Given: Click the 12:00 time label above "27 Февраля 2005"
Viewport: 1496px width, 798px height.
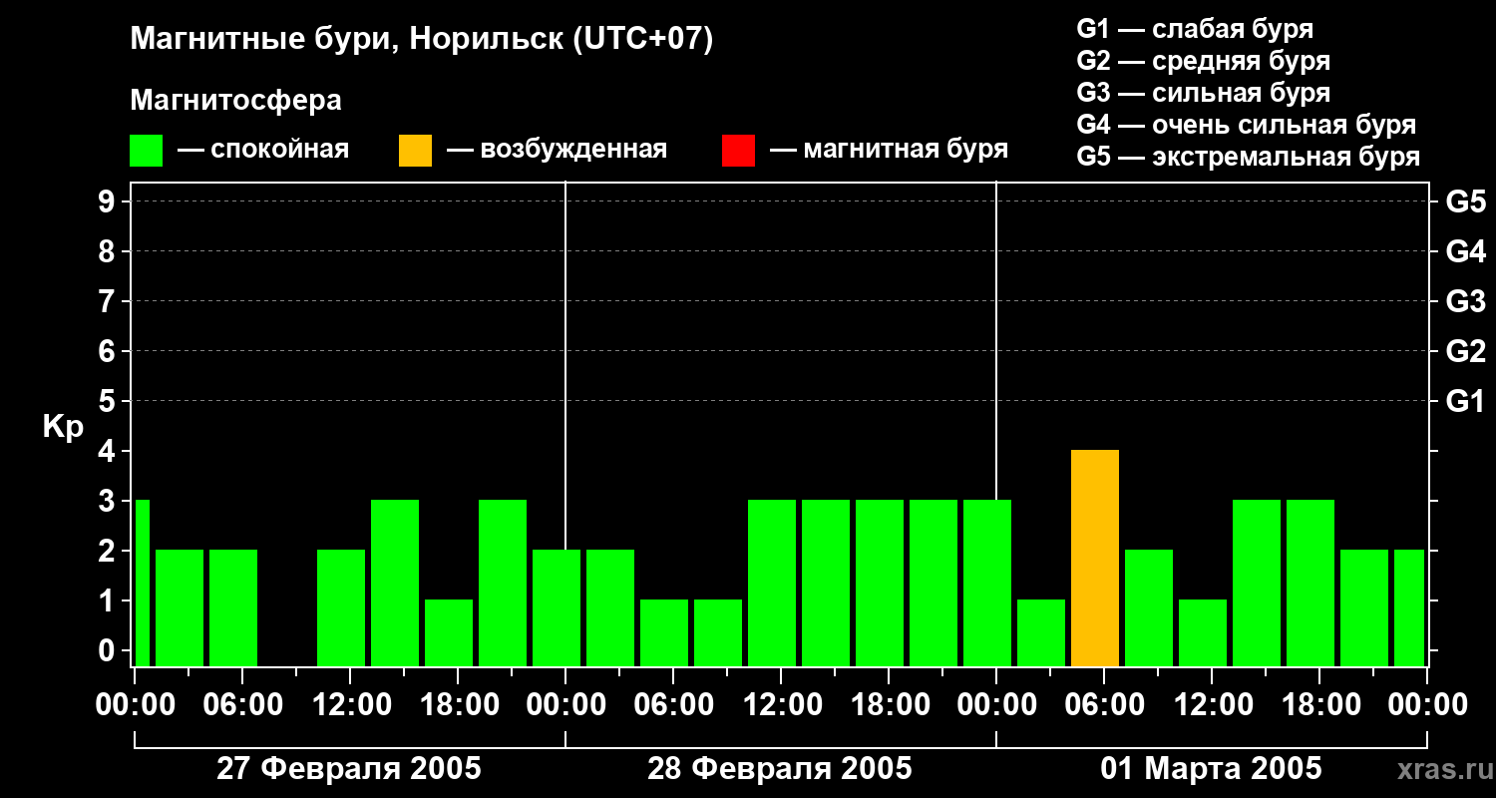Looking at the screenshot, I should [x=350, y=705].
